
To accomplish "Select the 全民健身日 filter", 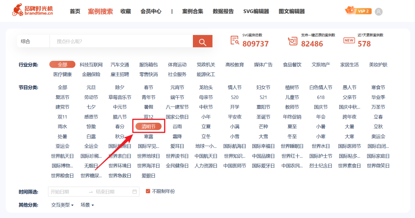I will 177,166.
